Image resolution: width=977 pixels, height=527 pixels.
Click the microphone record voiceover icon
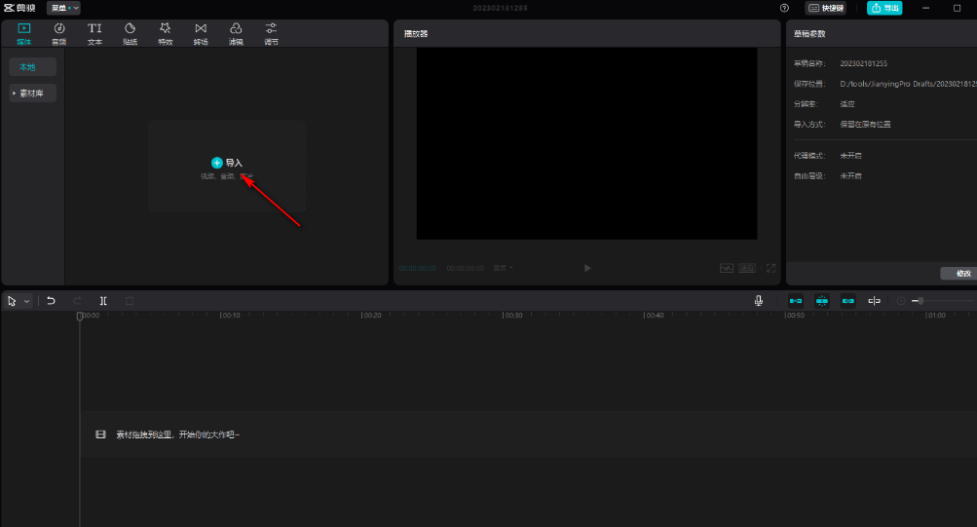[x=758, y=301]
